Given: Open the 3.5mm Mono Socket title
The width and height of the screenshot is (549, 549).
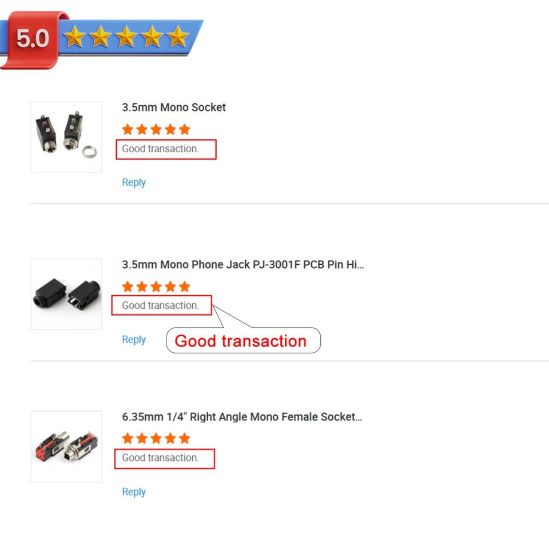Looking at the screenshot, I should [174, 108].
